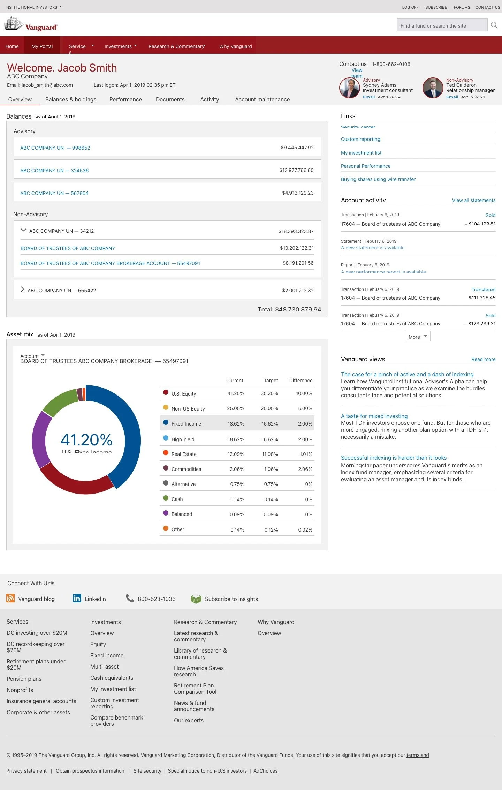Click the More dropdown under Account activity
502x790 pixels.
417,337
